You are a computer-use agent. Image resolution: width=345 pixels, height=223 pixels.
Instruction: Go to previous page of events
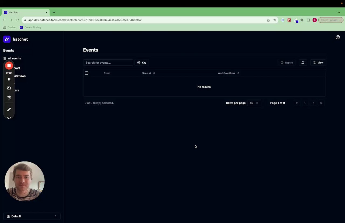(305, 103)
